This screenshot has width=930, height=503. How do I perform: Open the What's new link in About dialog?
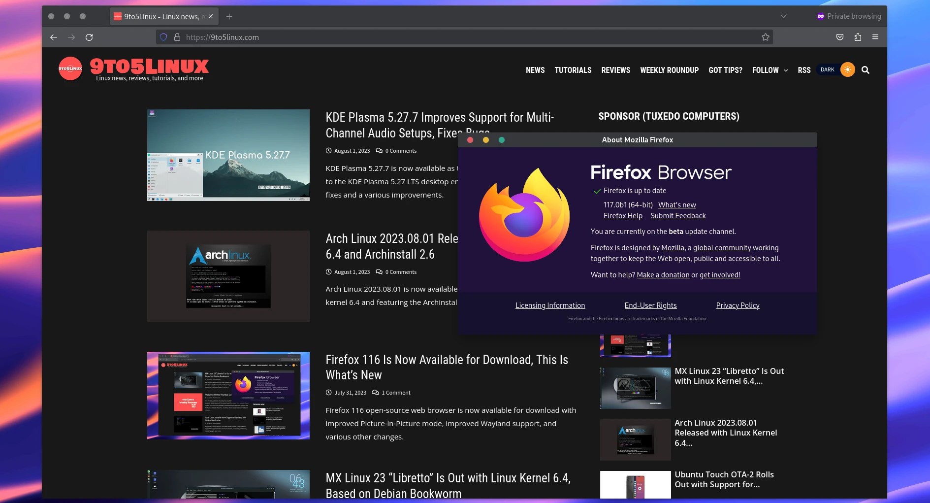677,204
